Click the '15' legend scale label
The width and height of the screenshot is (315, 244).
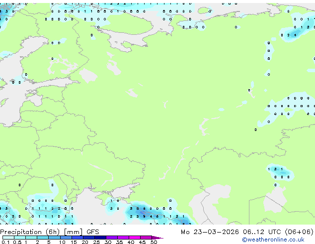pyautogui.click(x=74, y=242)
